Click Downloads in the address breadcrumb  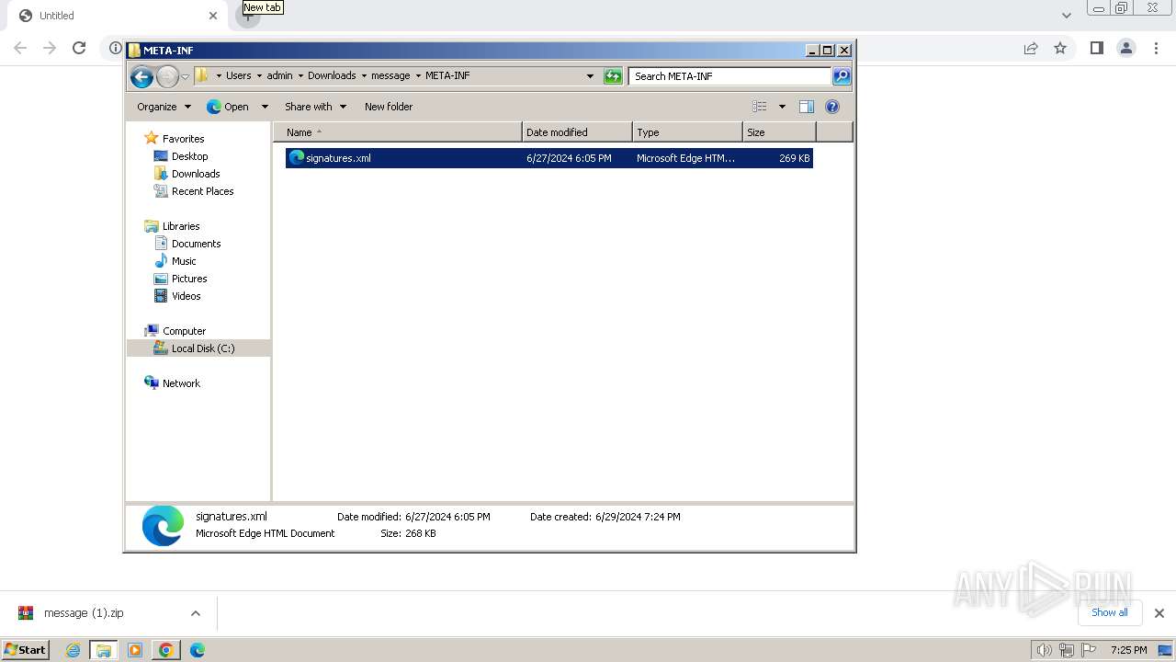[332, 75]
